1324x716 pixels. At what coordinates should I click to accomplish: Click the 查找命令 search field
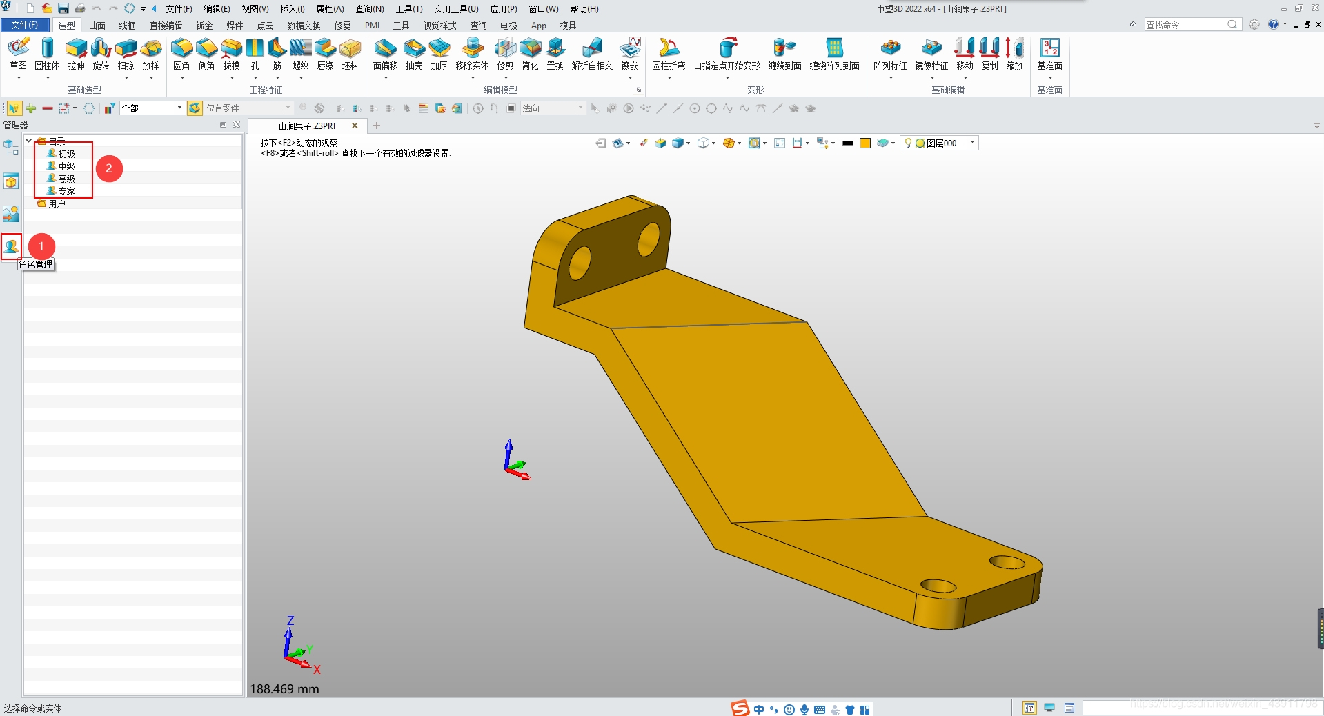[1192, 24]
